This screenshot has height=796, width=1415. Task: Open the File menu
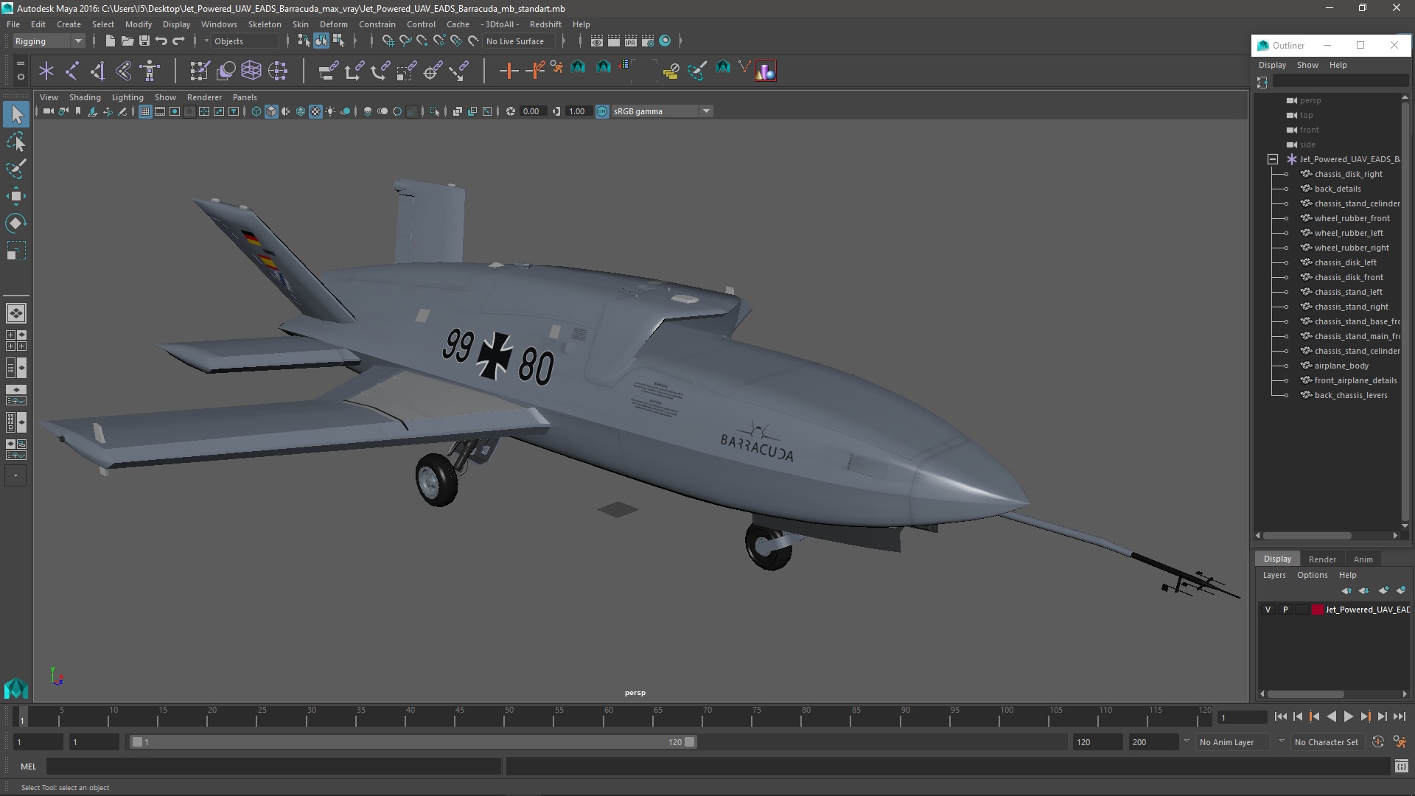[x=13, y=24]
